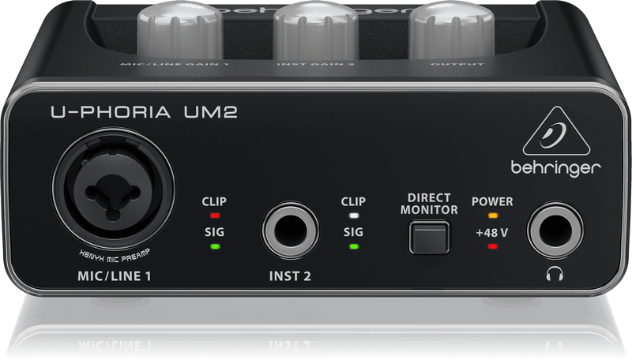Viewport: 632px width, 360px height.
Task: Click the INST 2 label
Action: [x=290, y=276]
